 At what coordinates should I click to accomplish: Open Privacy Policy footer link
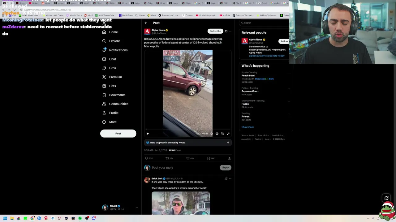pyautogui.click(x=263, y=135)
